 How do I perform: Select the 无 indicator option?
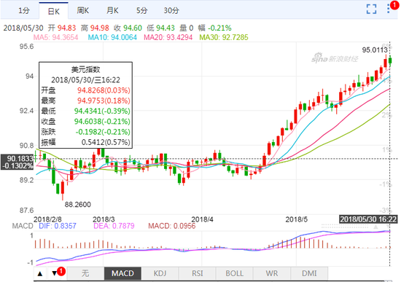point(85,273)
